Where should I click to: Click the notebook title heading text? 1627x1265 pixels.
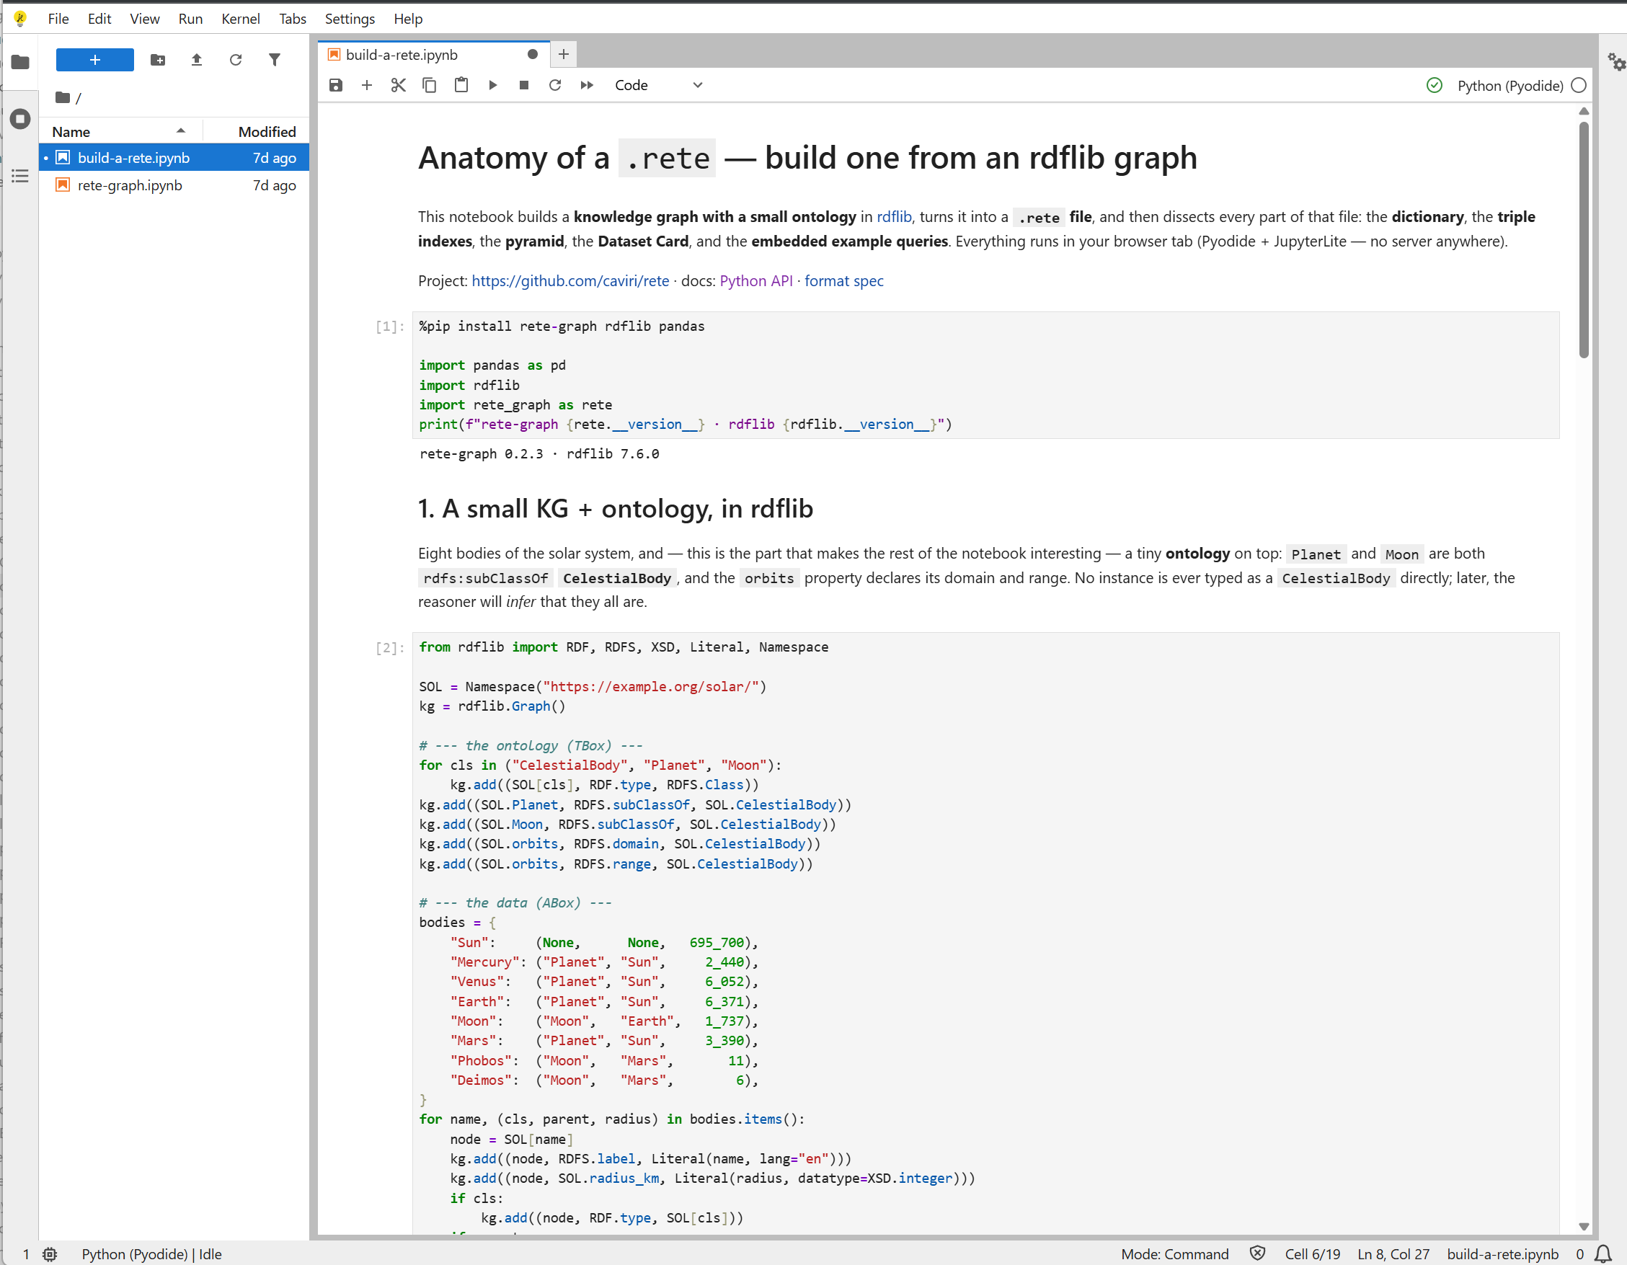coord(807,158)
